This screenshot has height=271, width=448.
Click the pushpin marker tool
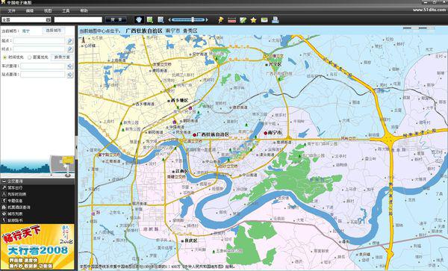(x=221, y=20)
